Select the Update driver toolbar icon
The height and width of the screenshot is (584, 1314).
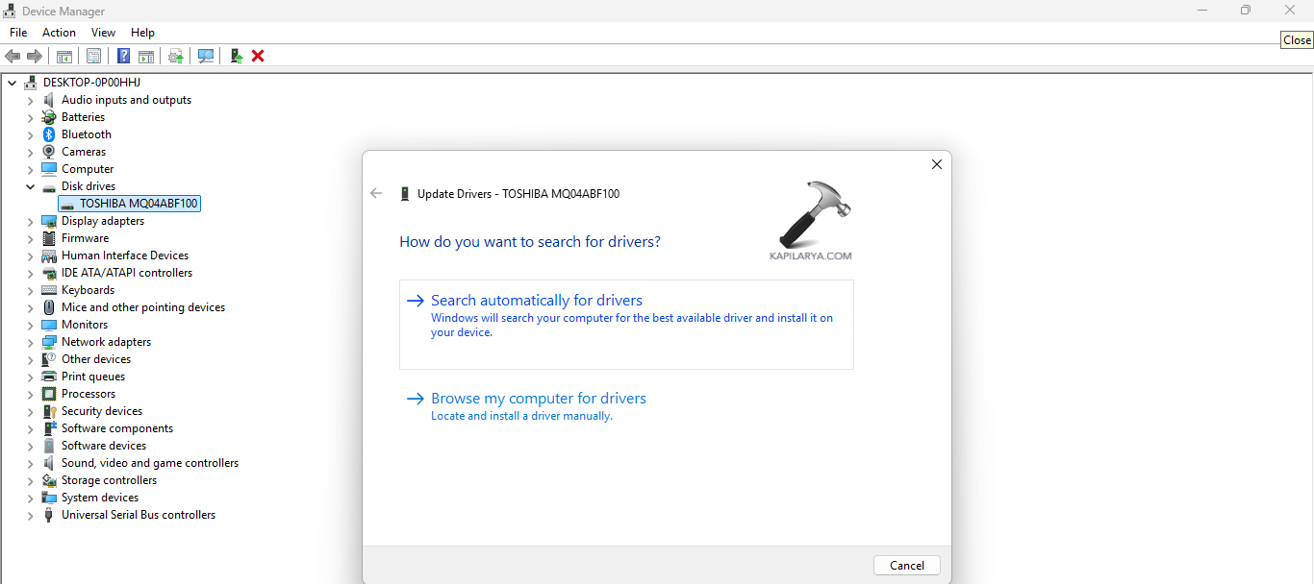point(175,55)
